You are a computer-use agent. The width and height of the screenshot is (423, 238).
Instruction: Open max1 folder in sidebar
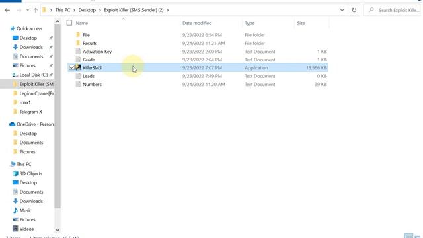click(x=25, y=102)
